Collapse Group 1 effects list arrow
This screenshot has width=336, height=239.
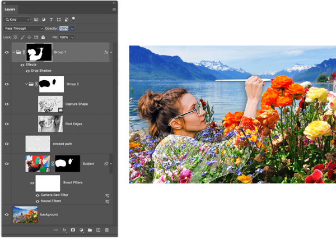(x=111, y=52)
